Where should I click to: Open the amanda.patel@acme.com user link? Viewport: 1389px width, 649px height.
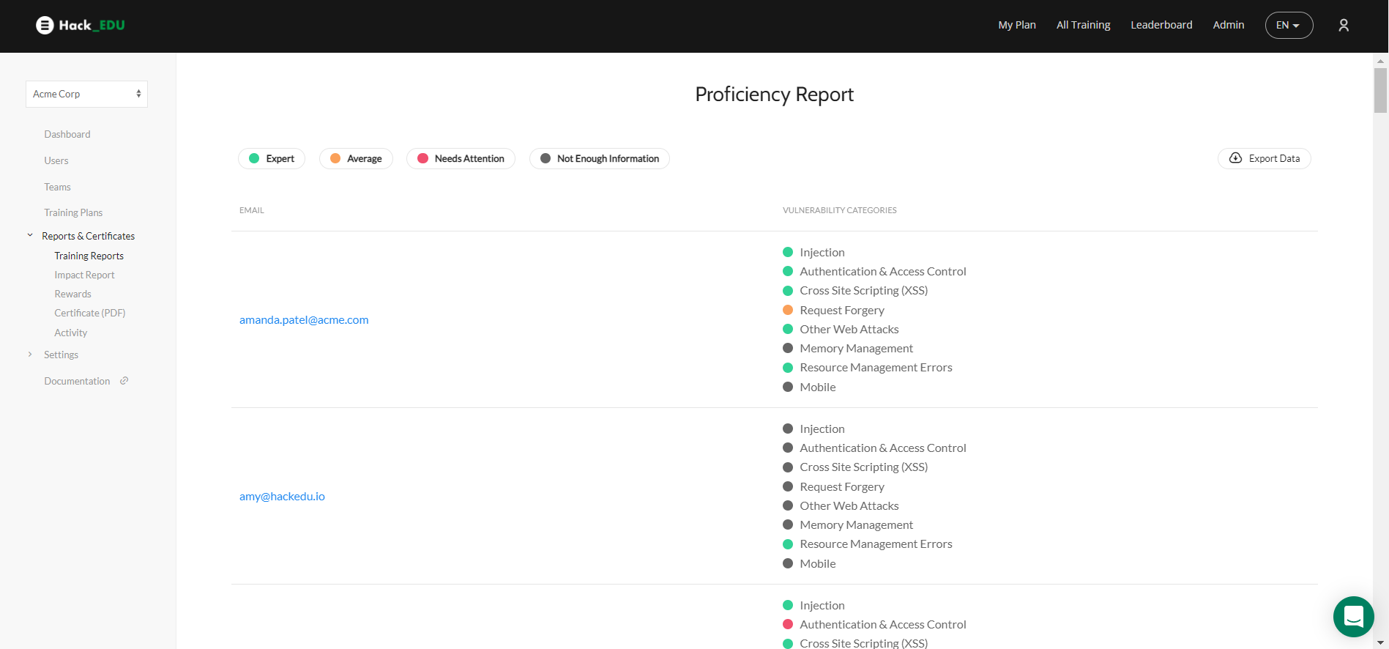click(x=304, y=320)
